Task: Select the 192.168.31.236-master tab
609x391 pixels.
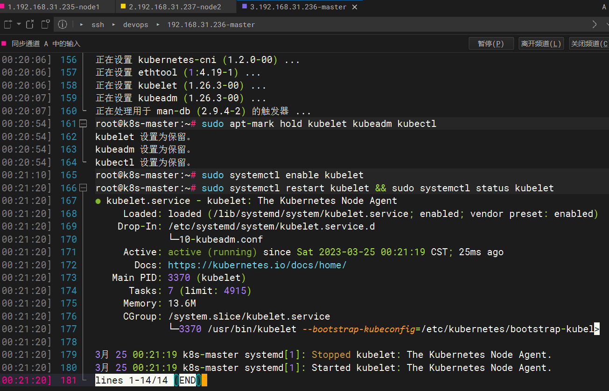Action: tap(298, 7)
